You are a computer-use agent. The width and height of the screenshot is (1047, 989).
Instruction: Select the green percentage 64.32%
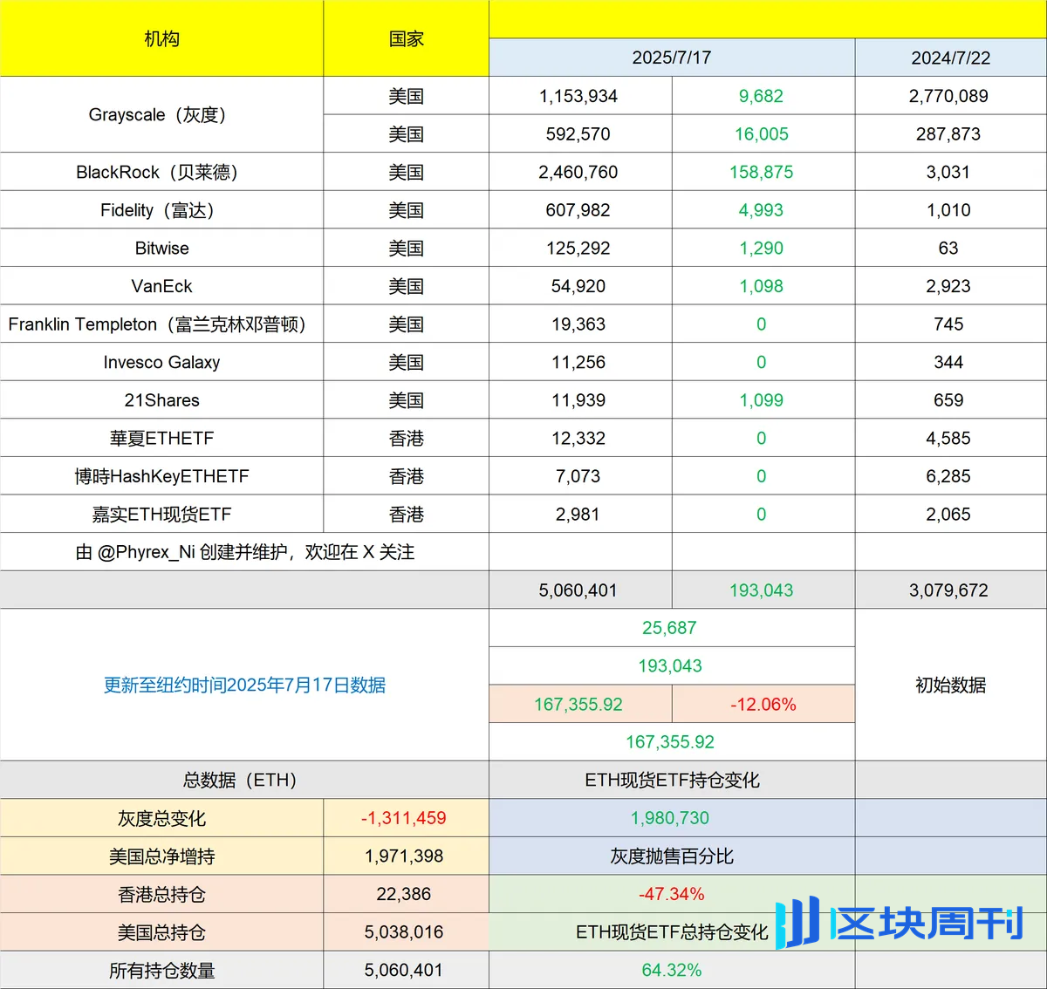point(672,970)
